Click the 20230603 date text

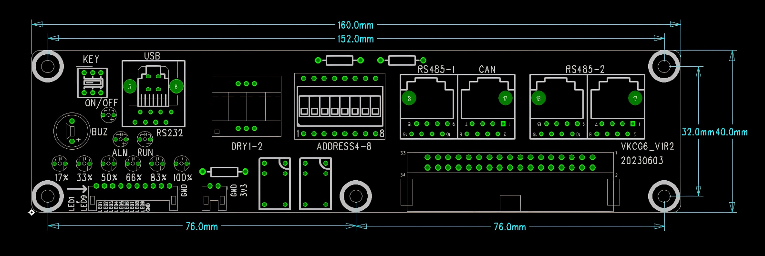point(642,161)
